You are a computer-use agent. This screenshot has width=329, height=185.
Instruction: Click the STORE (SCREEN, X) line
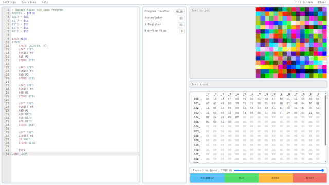[32, 46]
